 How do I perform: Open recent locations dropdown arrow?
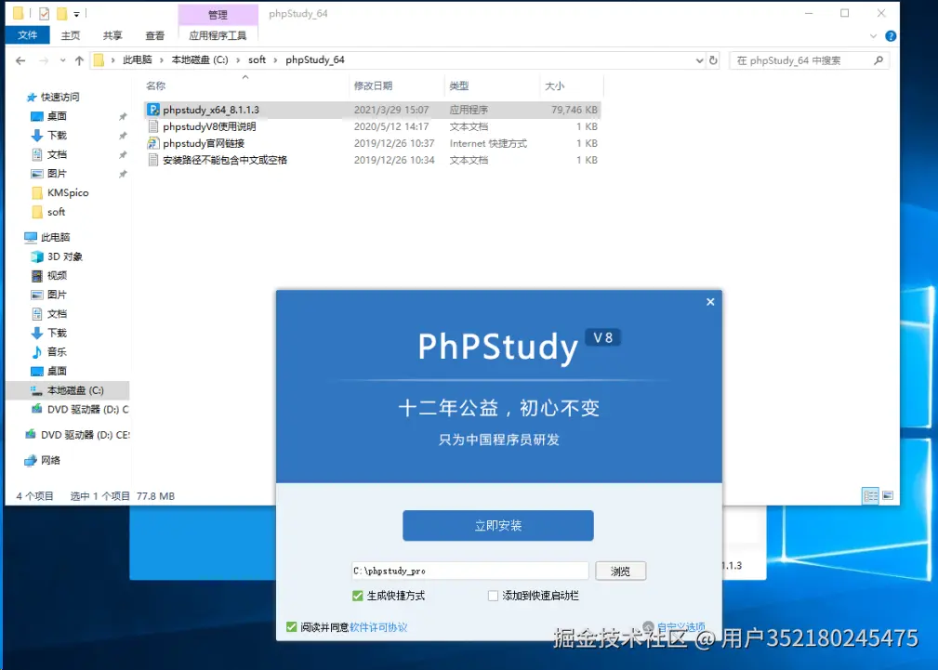click(x=63, y=60)
